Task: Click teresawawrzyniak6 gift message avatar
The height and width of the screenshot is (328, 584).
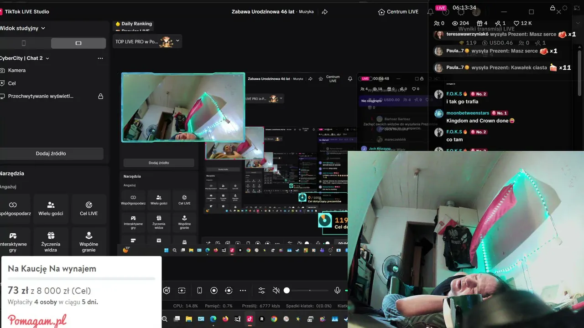Action: coord(439,35)
